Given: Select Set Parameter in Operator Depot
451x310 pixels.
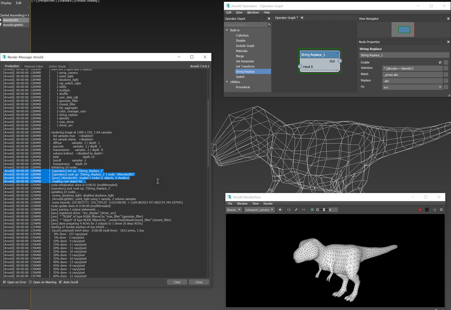Looking at the screenshot, I should click(245, 61).
